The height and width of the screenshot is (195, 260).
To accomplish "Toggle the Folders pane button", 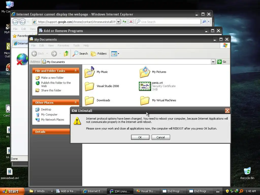I will tap(99, 54).
